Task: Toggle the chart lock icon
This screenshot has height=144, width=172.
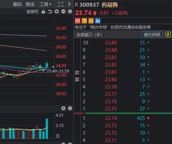Action: pos(43,11)
